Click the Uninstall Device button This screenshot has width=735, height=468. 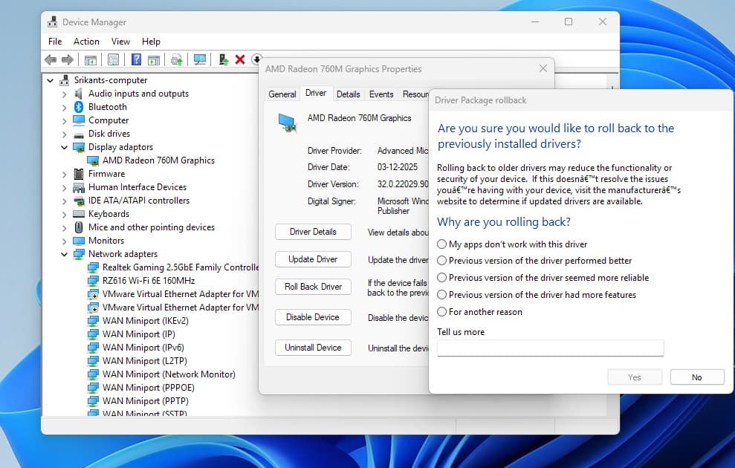point(313,348)
